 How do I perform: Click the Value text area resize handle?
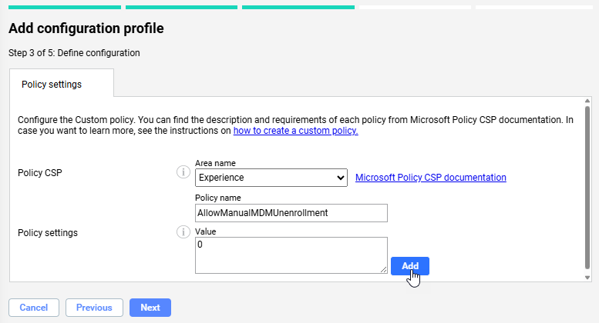383,269
